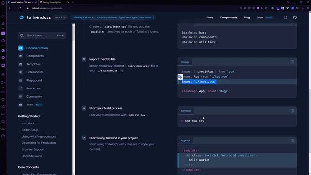311x175 pixels.
Task: Click the 'Getting Started' section heading
Action: 29,116
